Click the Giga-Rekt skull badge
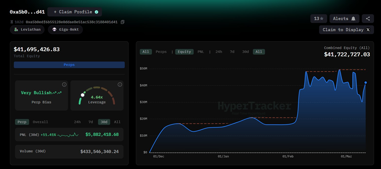The width and height of the screenshot is (381, 169). [x=66, y=29]
